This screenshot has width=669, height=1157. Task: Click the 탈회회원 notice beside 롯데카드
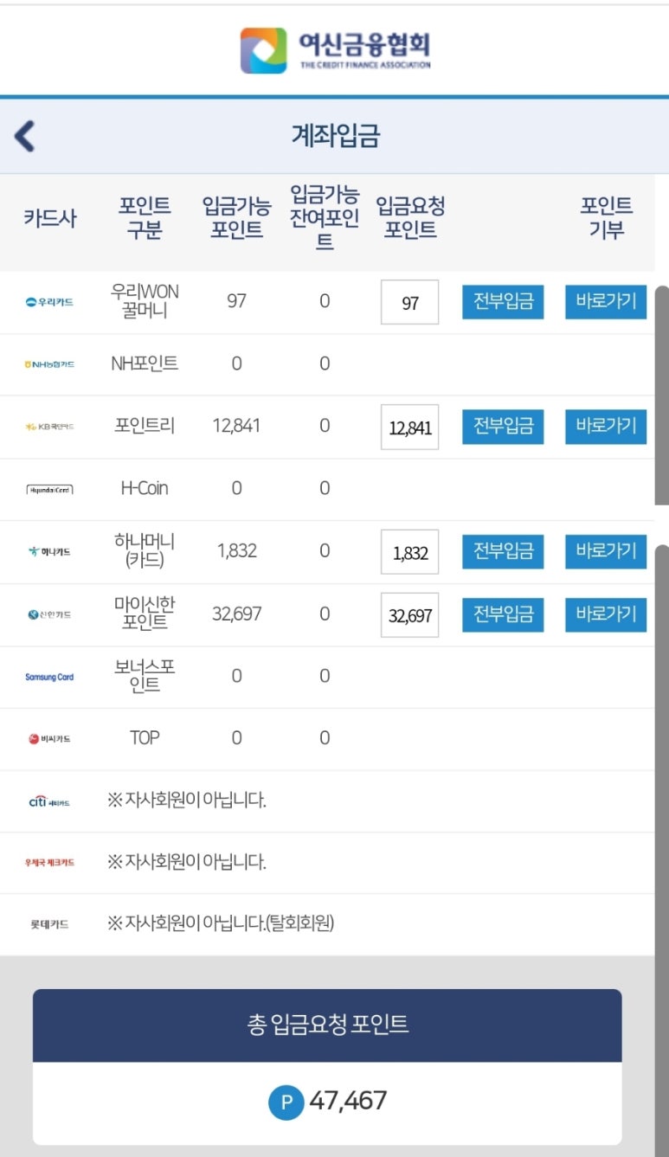pos(221,923)
